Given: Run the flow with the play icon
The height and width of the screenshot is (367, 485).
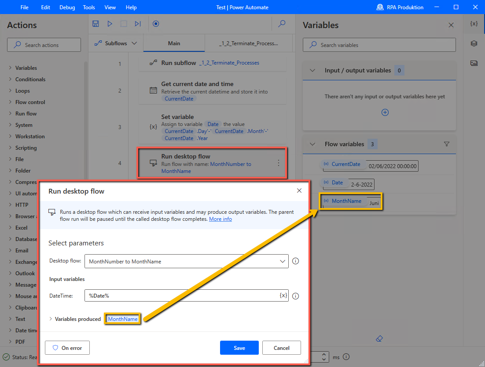Looking at the screenshot, I should tap(110, 24).
